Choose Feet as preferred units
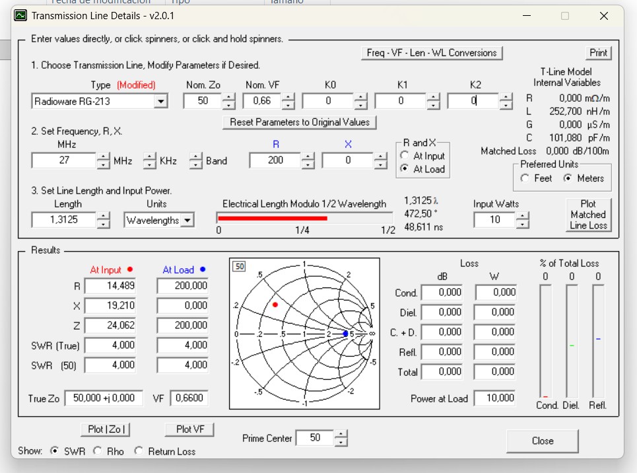Viewport: 637px width, 473px height. click(525, 178)
